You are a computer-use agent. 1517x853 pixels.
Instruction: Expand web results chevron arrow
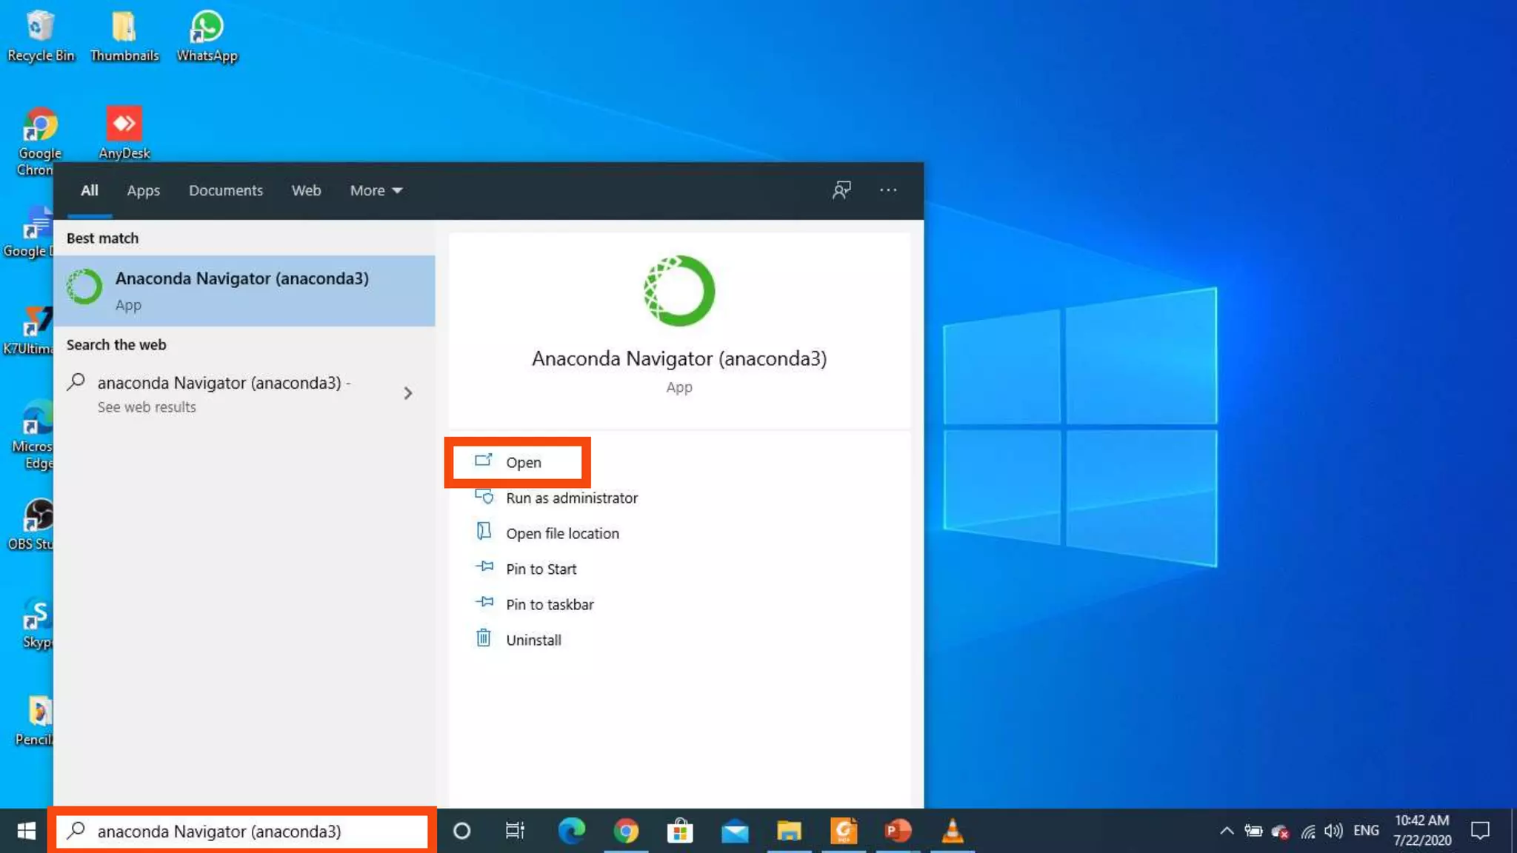[x=407, y=393]
